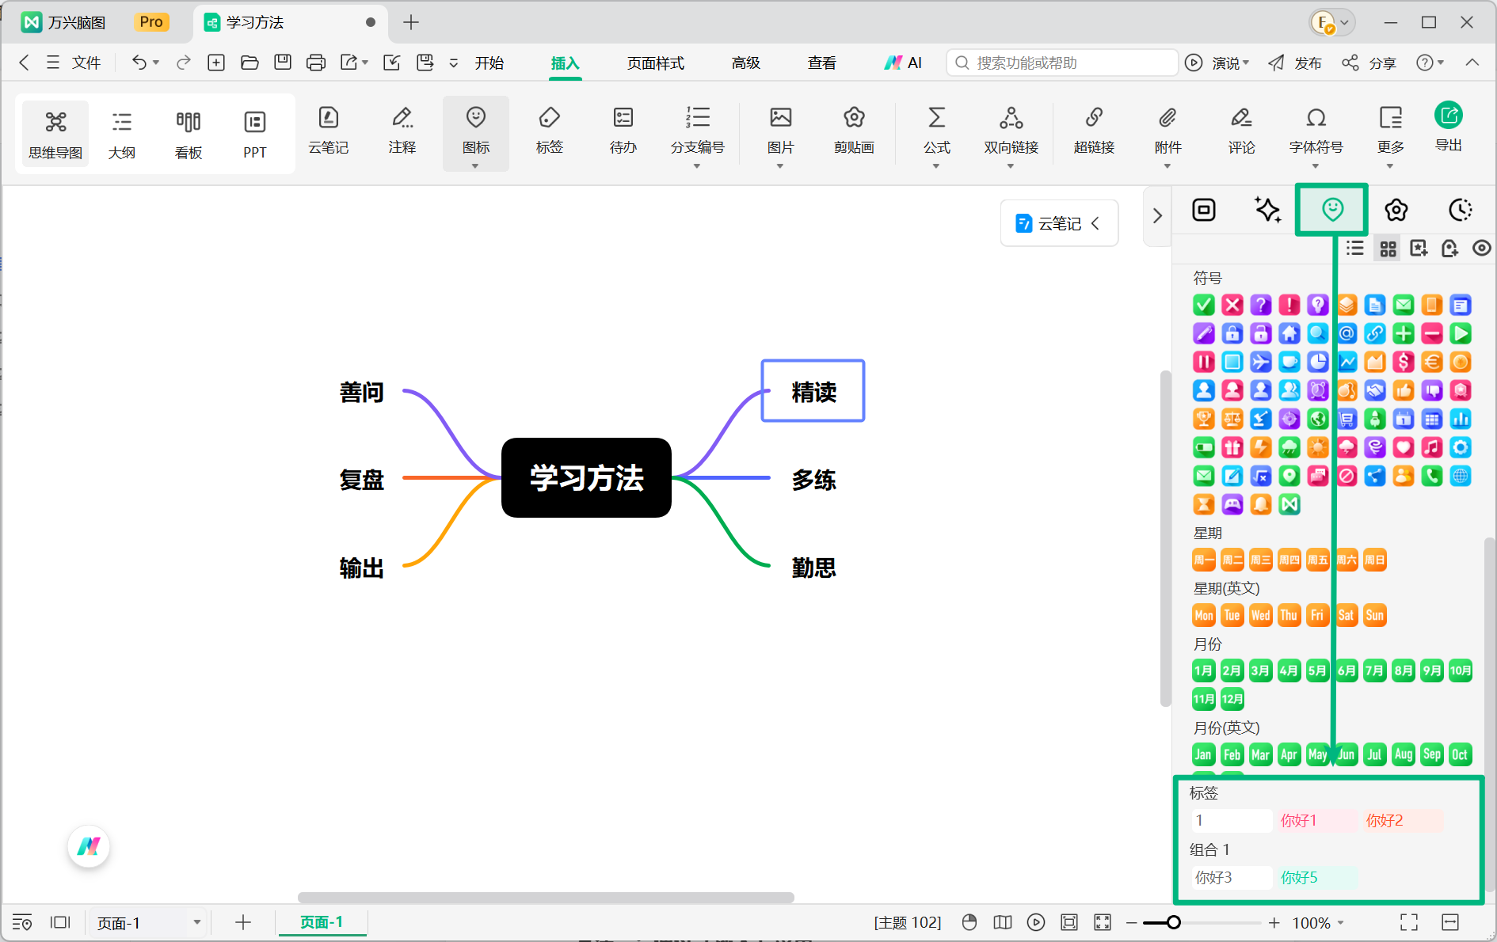This screenshot has width=1497, height=942.
Task: Click the 分享 share button
Action: point(1369,63)
